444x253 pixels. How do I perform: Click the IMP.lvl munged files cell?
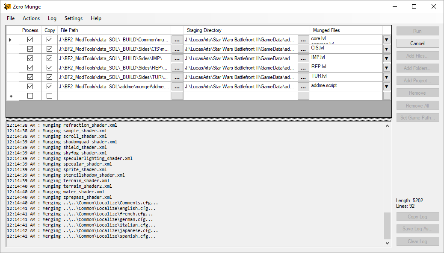tap(346, 58)
